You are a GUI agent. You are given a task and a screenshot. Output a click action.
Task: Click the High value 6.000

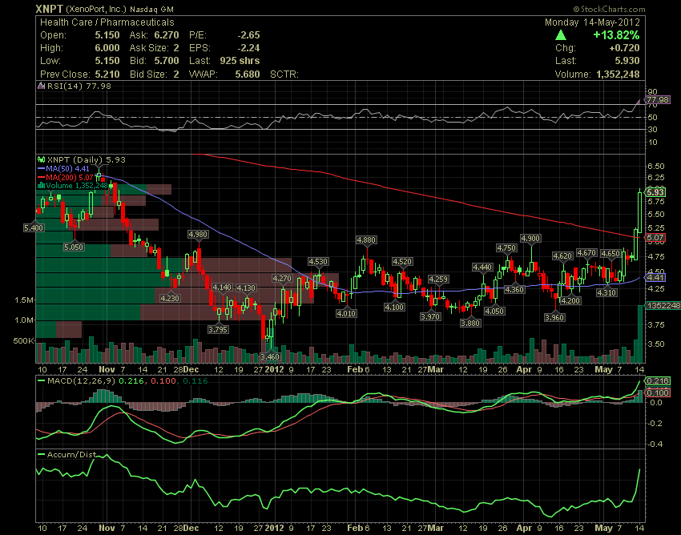click(x=107, y=48)
